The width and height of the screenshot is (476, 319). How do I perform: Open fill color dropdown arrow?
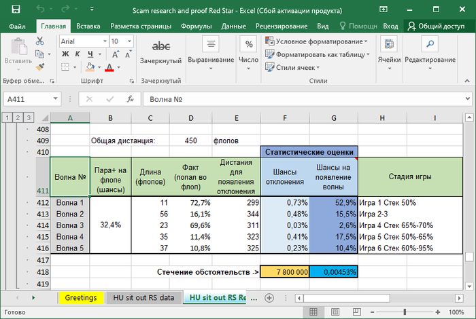(99, 67)
